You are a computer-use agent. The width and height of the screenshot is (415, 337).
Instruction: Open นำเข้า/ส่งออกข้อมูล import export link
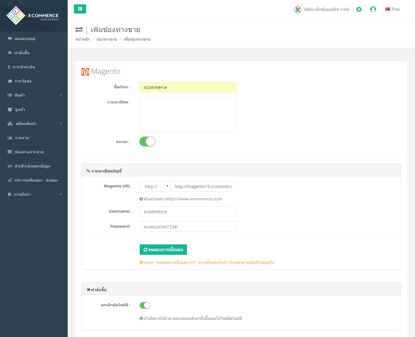coord(32,166)
